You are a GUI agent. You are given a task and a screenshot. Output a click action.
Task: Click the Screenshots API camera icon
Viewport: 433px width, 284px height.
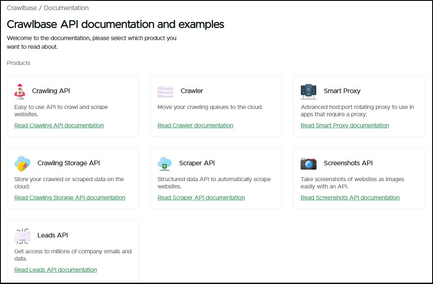308,164
